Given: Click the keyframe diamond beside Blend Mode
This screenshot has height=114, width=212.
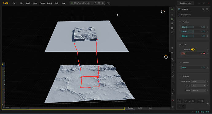Looking at the screenshot, I should [x=207, y=81].
